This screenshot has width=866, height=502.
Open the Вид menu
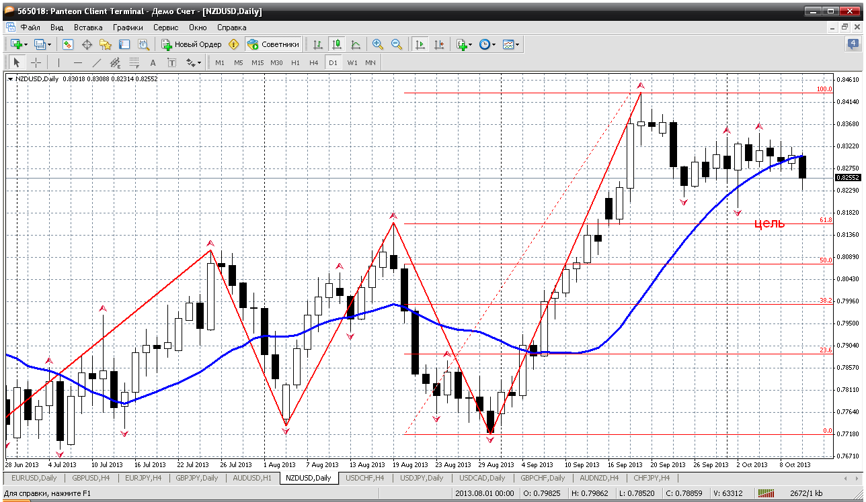[56, 28]
